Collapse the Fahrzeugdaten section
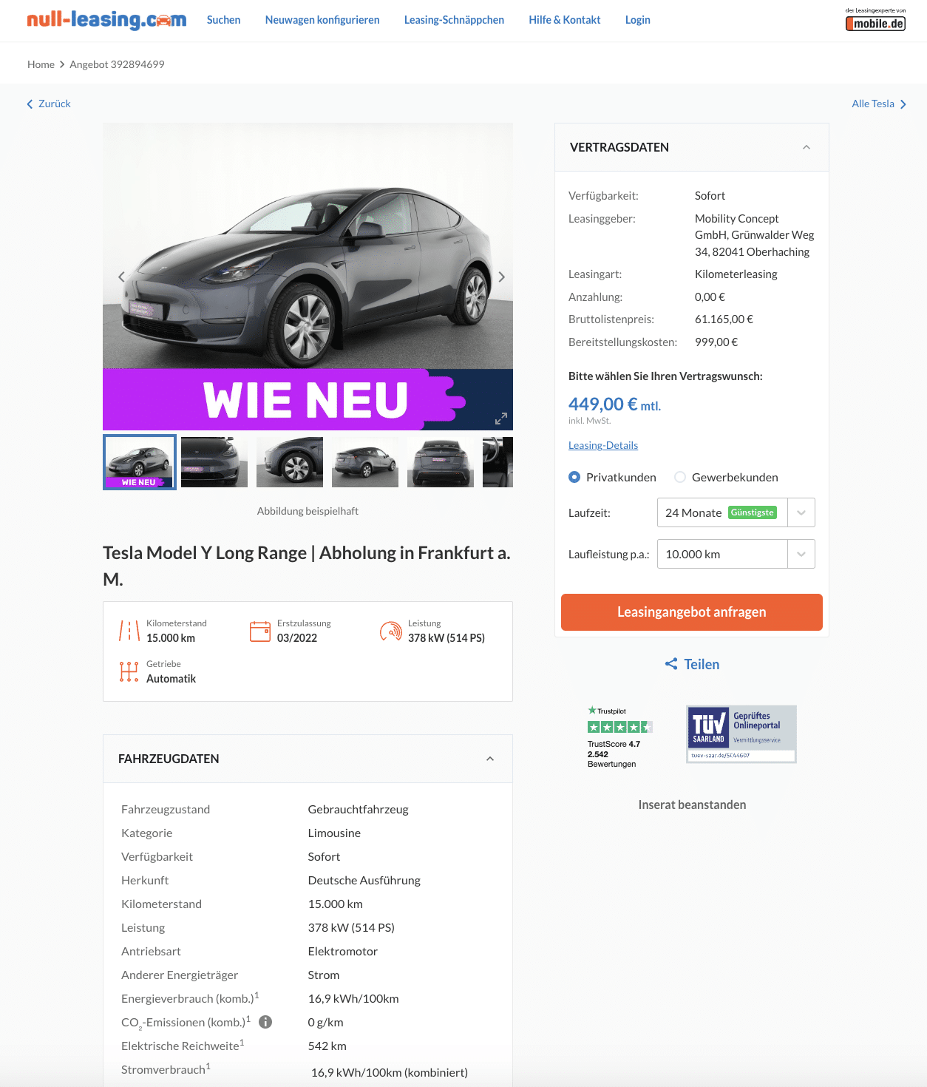Viewport: 927px width, 1087px height. 490,759
